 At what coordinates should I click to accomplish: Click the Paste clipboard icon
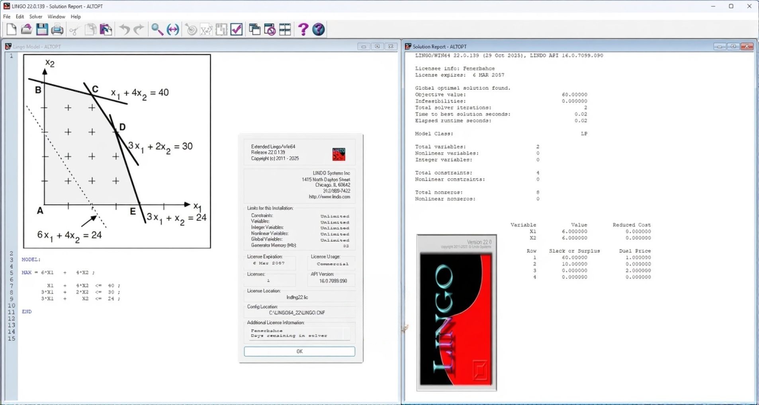pos(106,29)
